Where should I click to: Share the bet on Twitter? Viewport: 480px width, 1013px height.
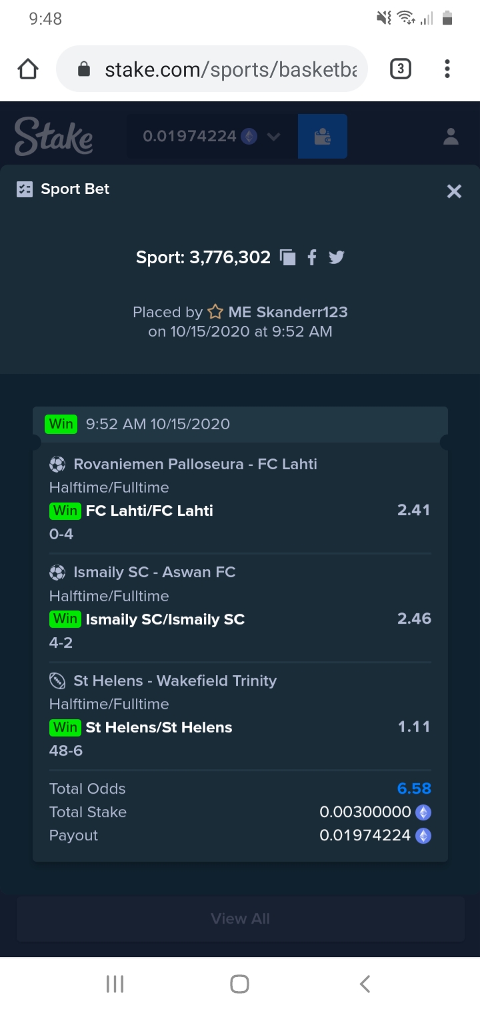[336, 257]
